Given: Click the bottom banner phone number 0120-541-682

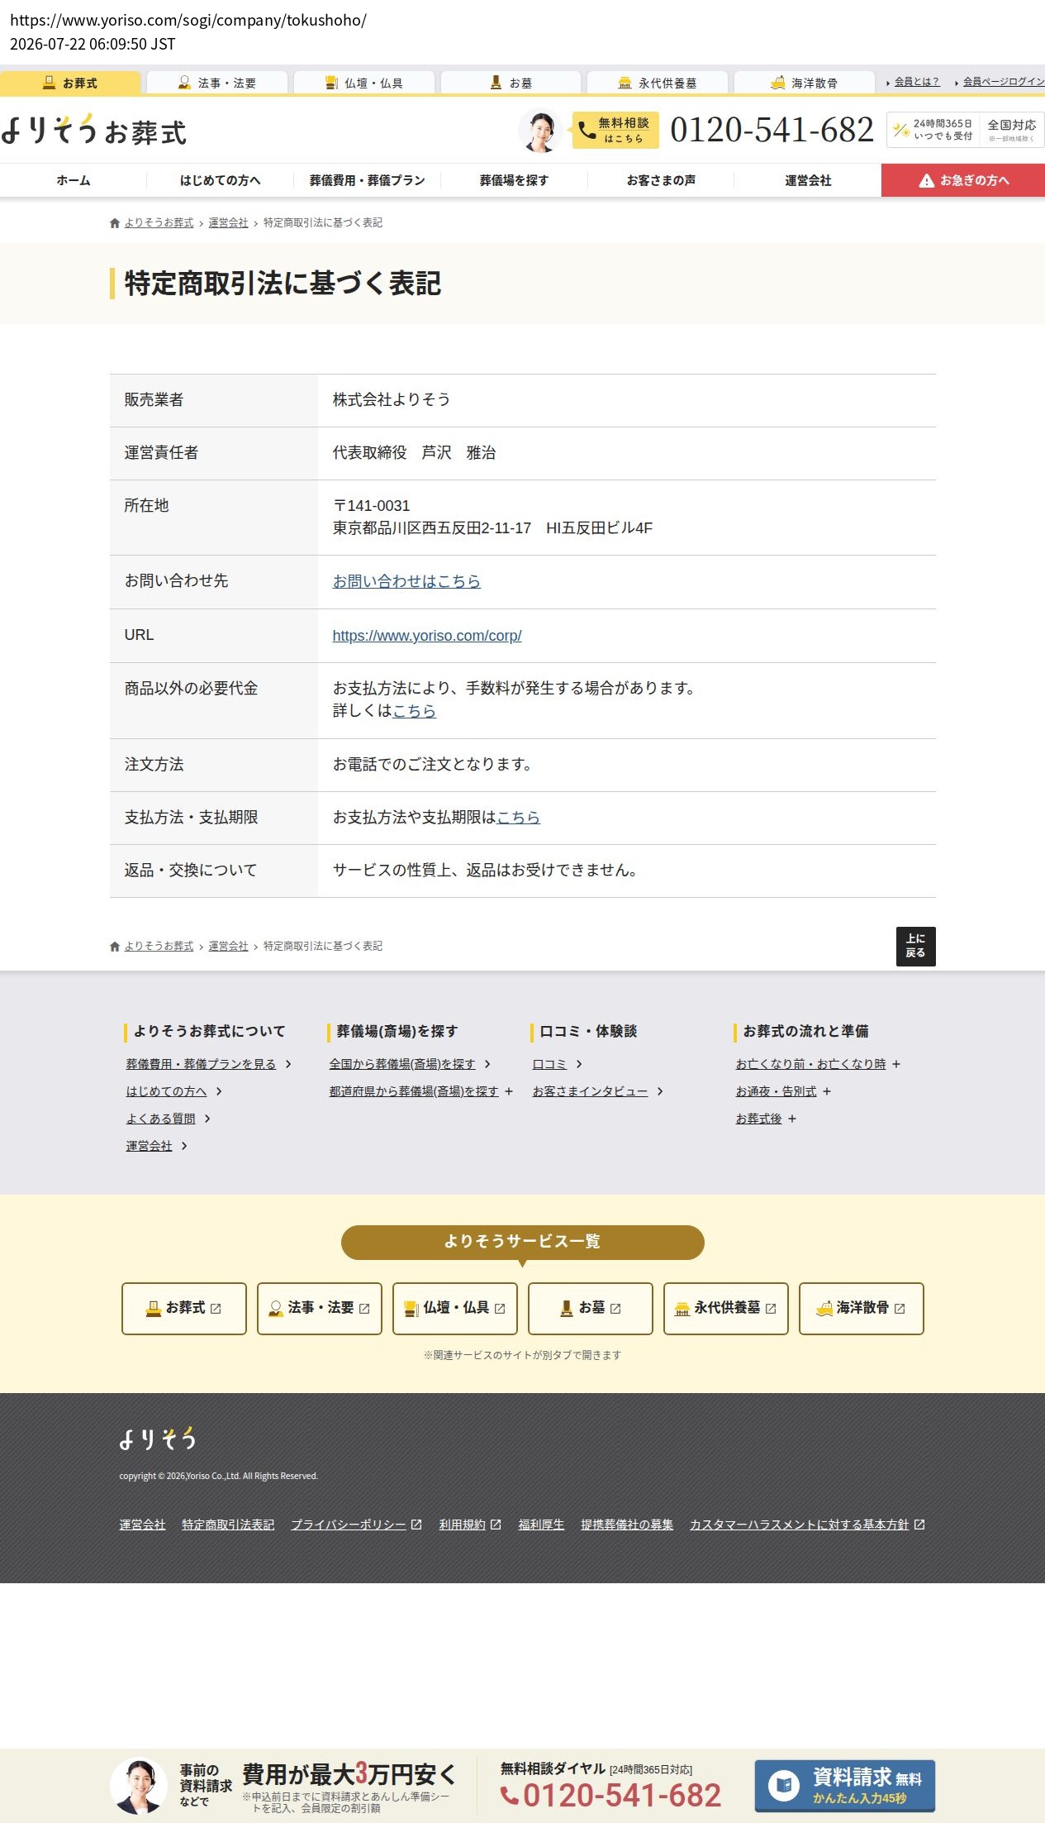Looking at the screenshot, I should [x=612, y=1796].
